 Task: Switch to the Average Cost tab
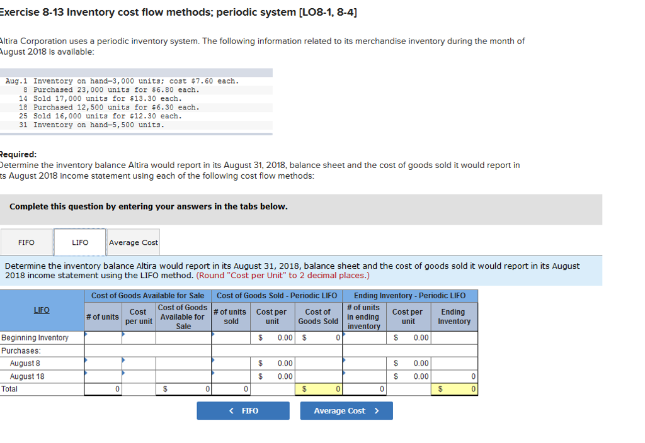click(x=134, y=242)
